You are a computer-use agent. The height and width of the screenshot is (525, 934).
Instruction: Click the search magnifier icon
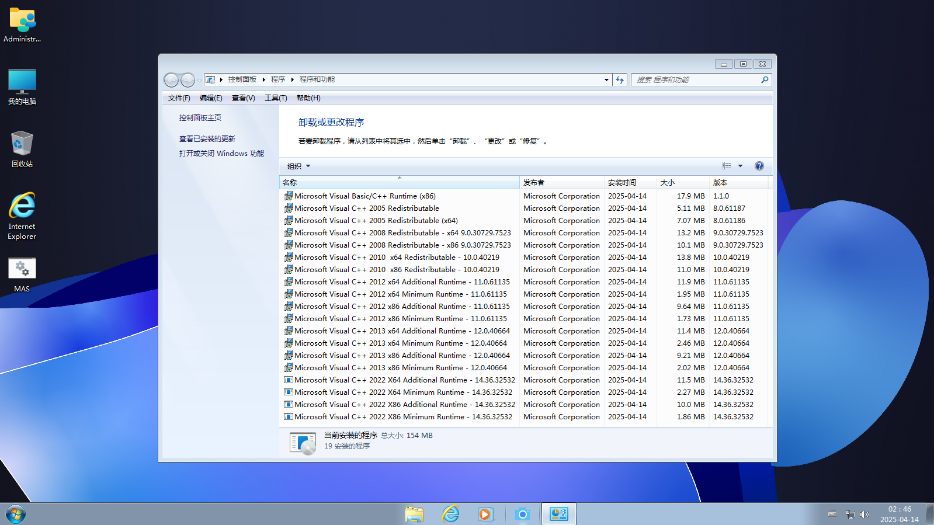765,79
